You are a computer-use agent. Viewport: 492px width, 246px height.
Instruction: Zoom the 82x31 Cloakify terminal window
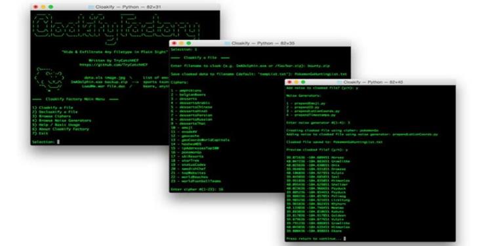(51, 7)
